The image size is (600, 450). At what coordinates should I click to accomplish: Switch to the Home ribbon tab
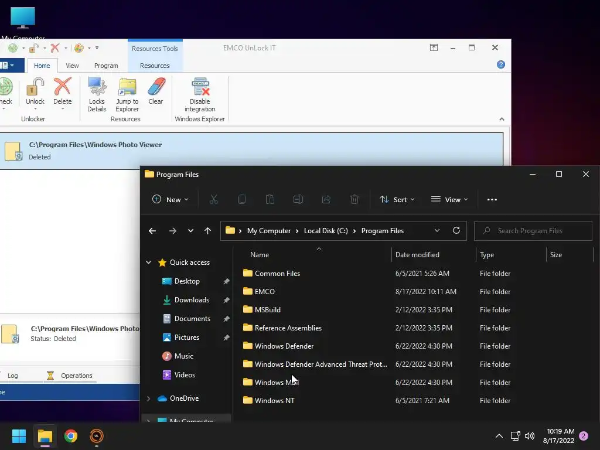click(42, 66)
